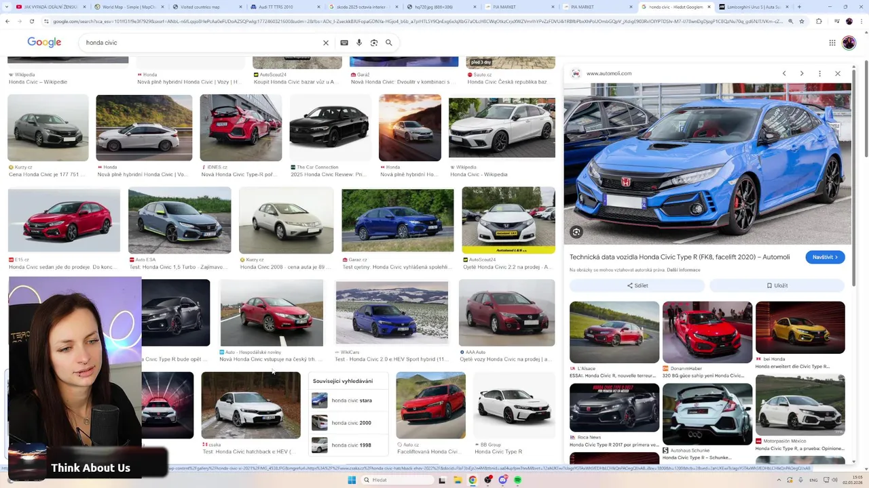This screenshot has width=869, height=488.
Task: Switch to the hq720.jpg tab
Action: (439, 7)
